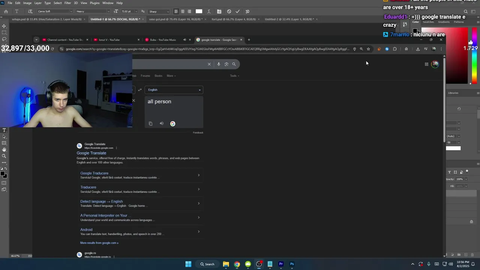Viewport: 480px width, 270px height.
Task: Open the Filter menu
Action: point(67,3)
